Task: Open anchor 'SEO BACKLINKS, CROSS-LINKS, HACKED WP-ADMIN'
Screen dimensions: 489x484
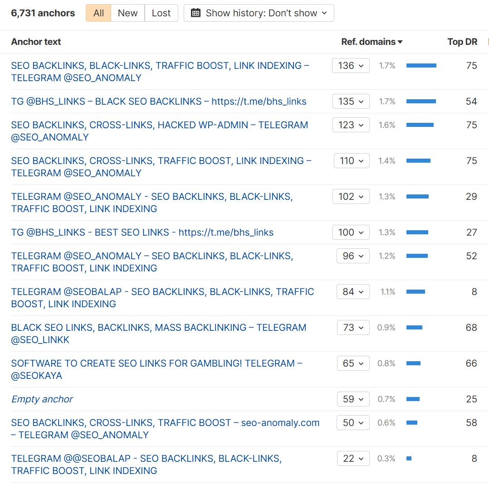Action: 159,131
